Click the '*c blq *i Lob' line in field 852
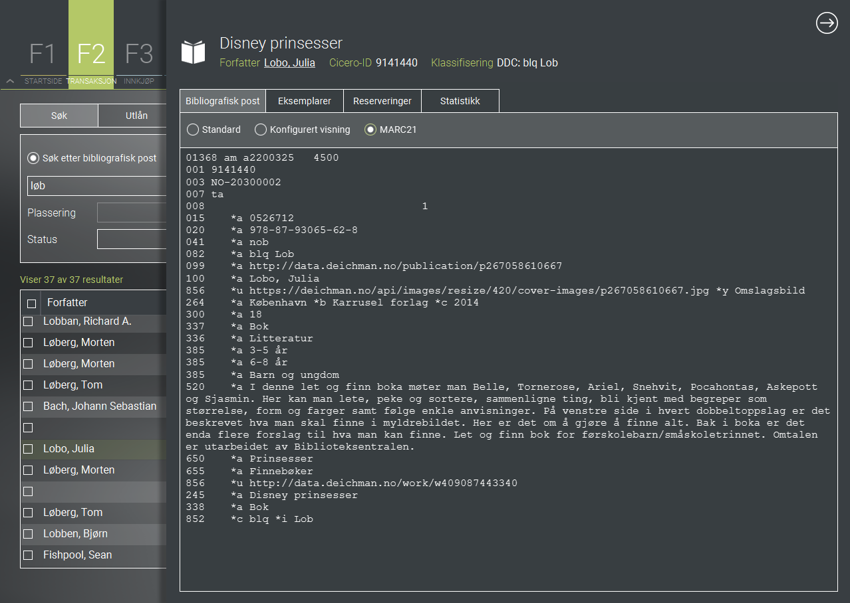This screenshot has width=850, height=603. point(272,519)
